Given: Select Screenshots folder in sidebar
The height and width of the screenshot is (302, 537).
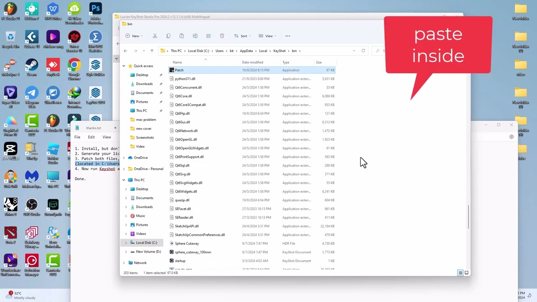Looking at the screenshot, I should 145,138.
